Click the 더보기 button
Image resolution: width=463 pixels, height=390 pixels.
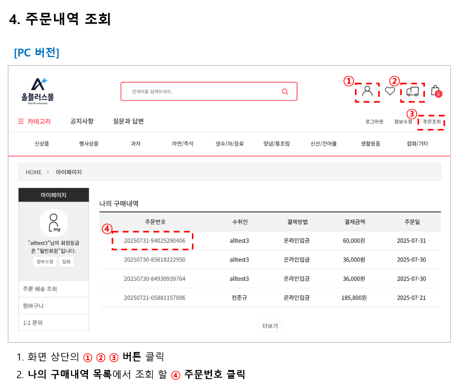tap(270, 326)
